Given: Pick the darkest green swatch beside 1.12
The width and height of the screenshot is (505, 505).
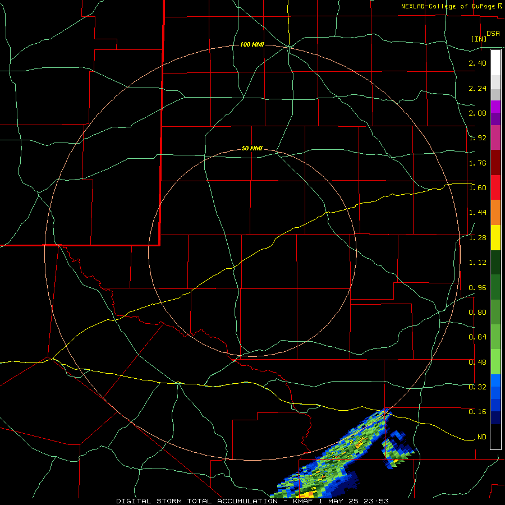Looking at the screenshot, I should click(x=495, y=263).
